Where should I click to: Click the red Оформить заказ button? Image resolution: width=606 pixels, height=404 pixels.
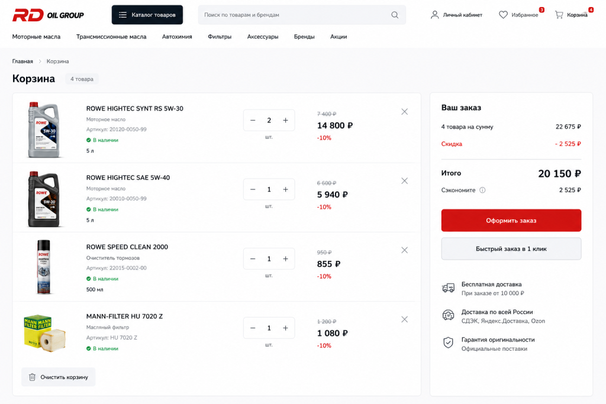[x=511, y=221]
